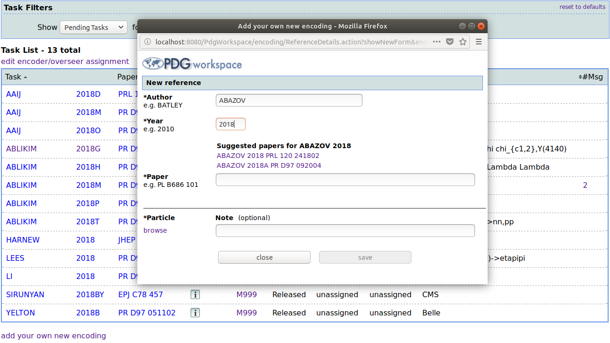Open the LEES task link
Screen dimensions: 610x343
coord(15,258)
